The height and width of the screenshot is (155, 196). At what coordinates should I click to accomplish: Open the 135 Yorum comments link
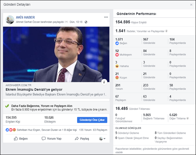[x=85, y=130]
